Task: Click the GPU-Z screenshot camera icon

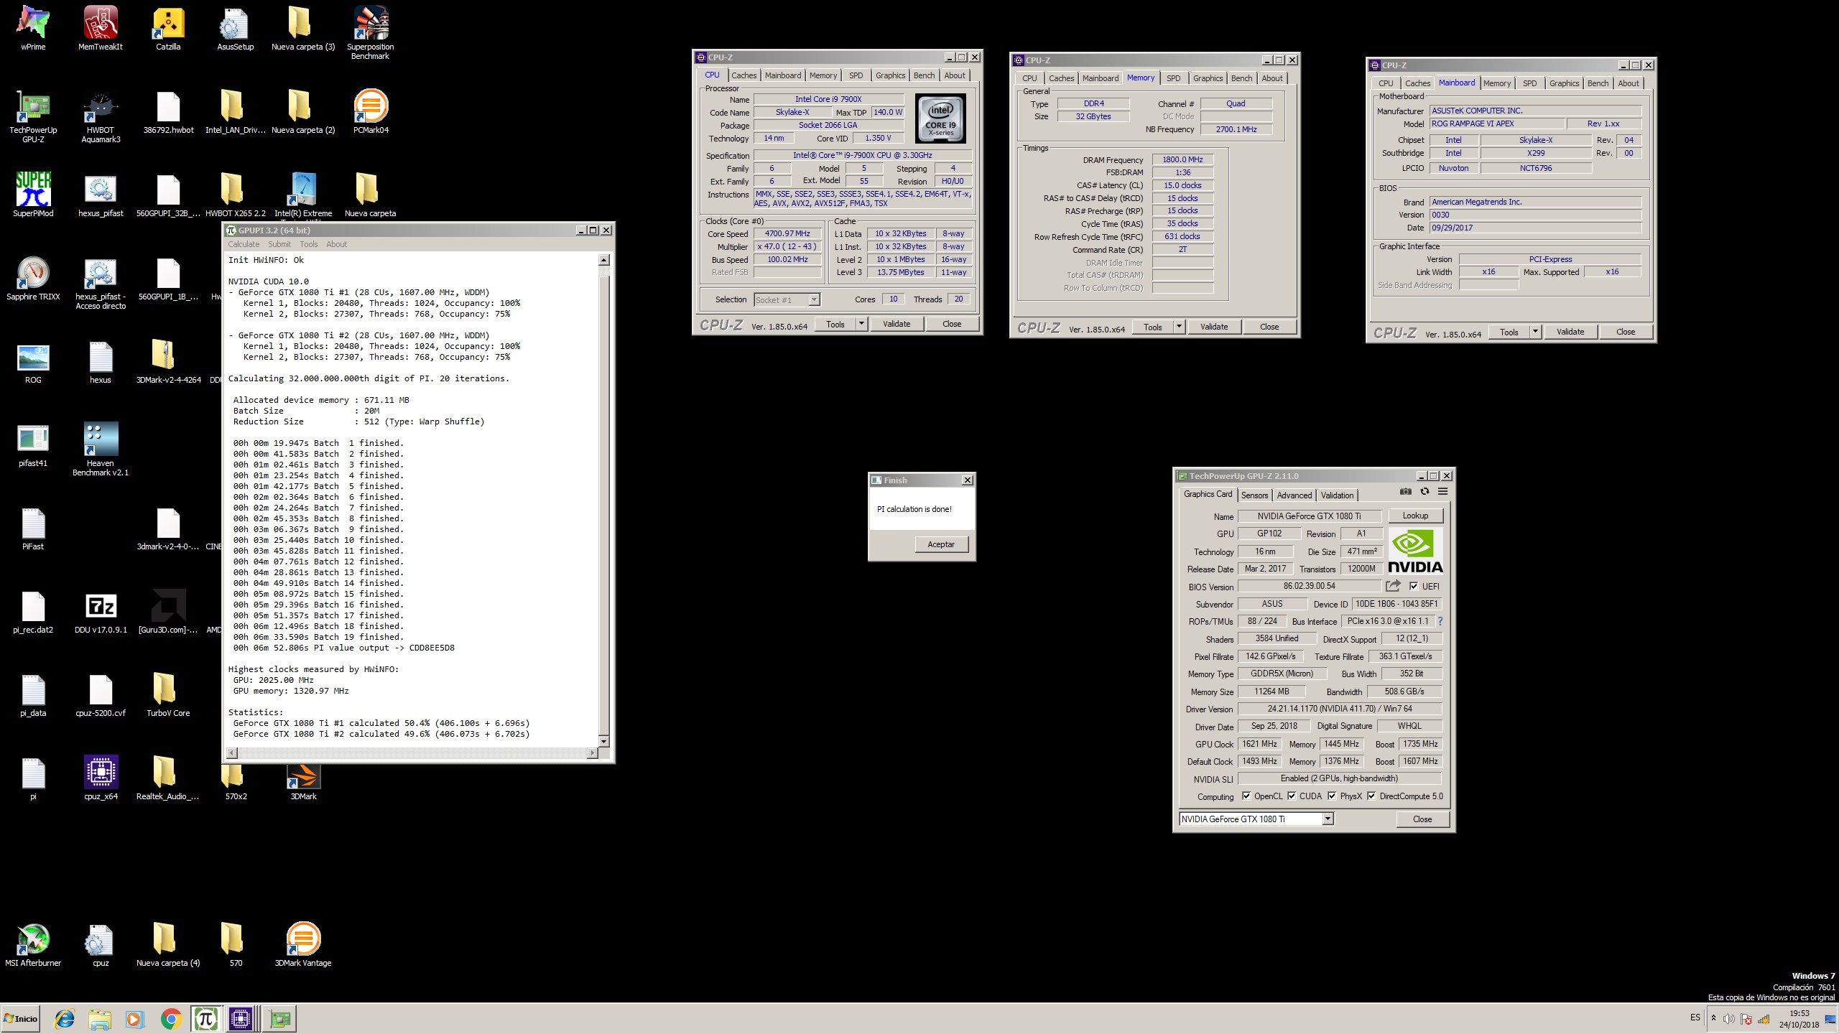Action: 1406,492
